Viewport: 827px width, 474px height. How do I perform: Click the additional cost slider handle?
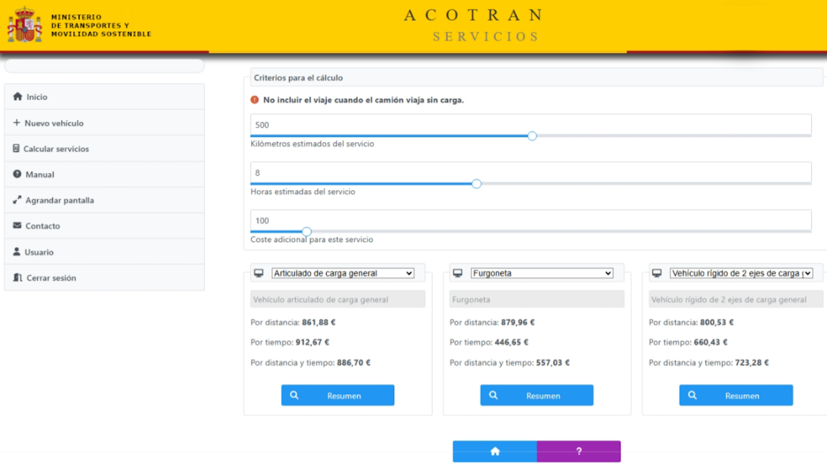(307, 232)
